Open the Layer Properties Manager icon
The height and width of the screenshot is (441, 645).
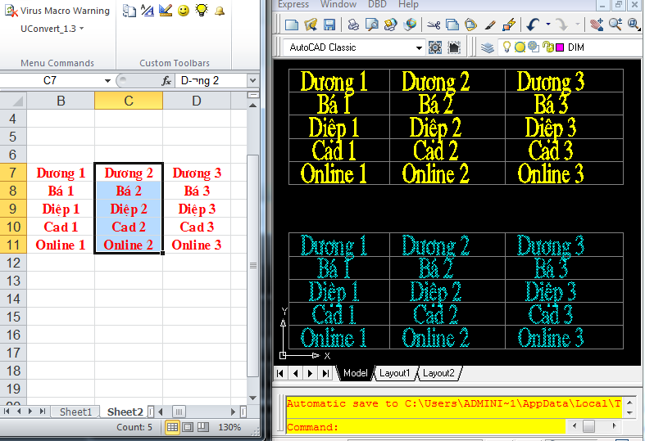[488, 47]
